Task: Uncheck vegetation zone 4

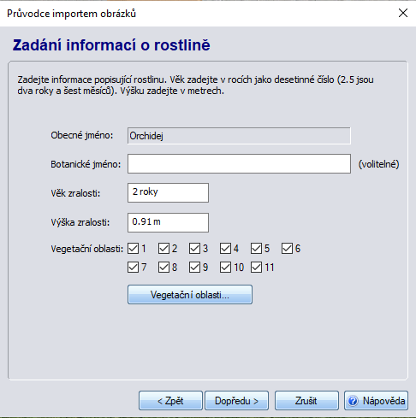Action: pos(225,249)
